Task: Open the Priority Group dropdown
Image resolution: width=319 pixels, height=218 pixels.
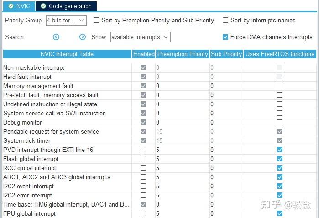Action: point(66,20)
